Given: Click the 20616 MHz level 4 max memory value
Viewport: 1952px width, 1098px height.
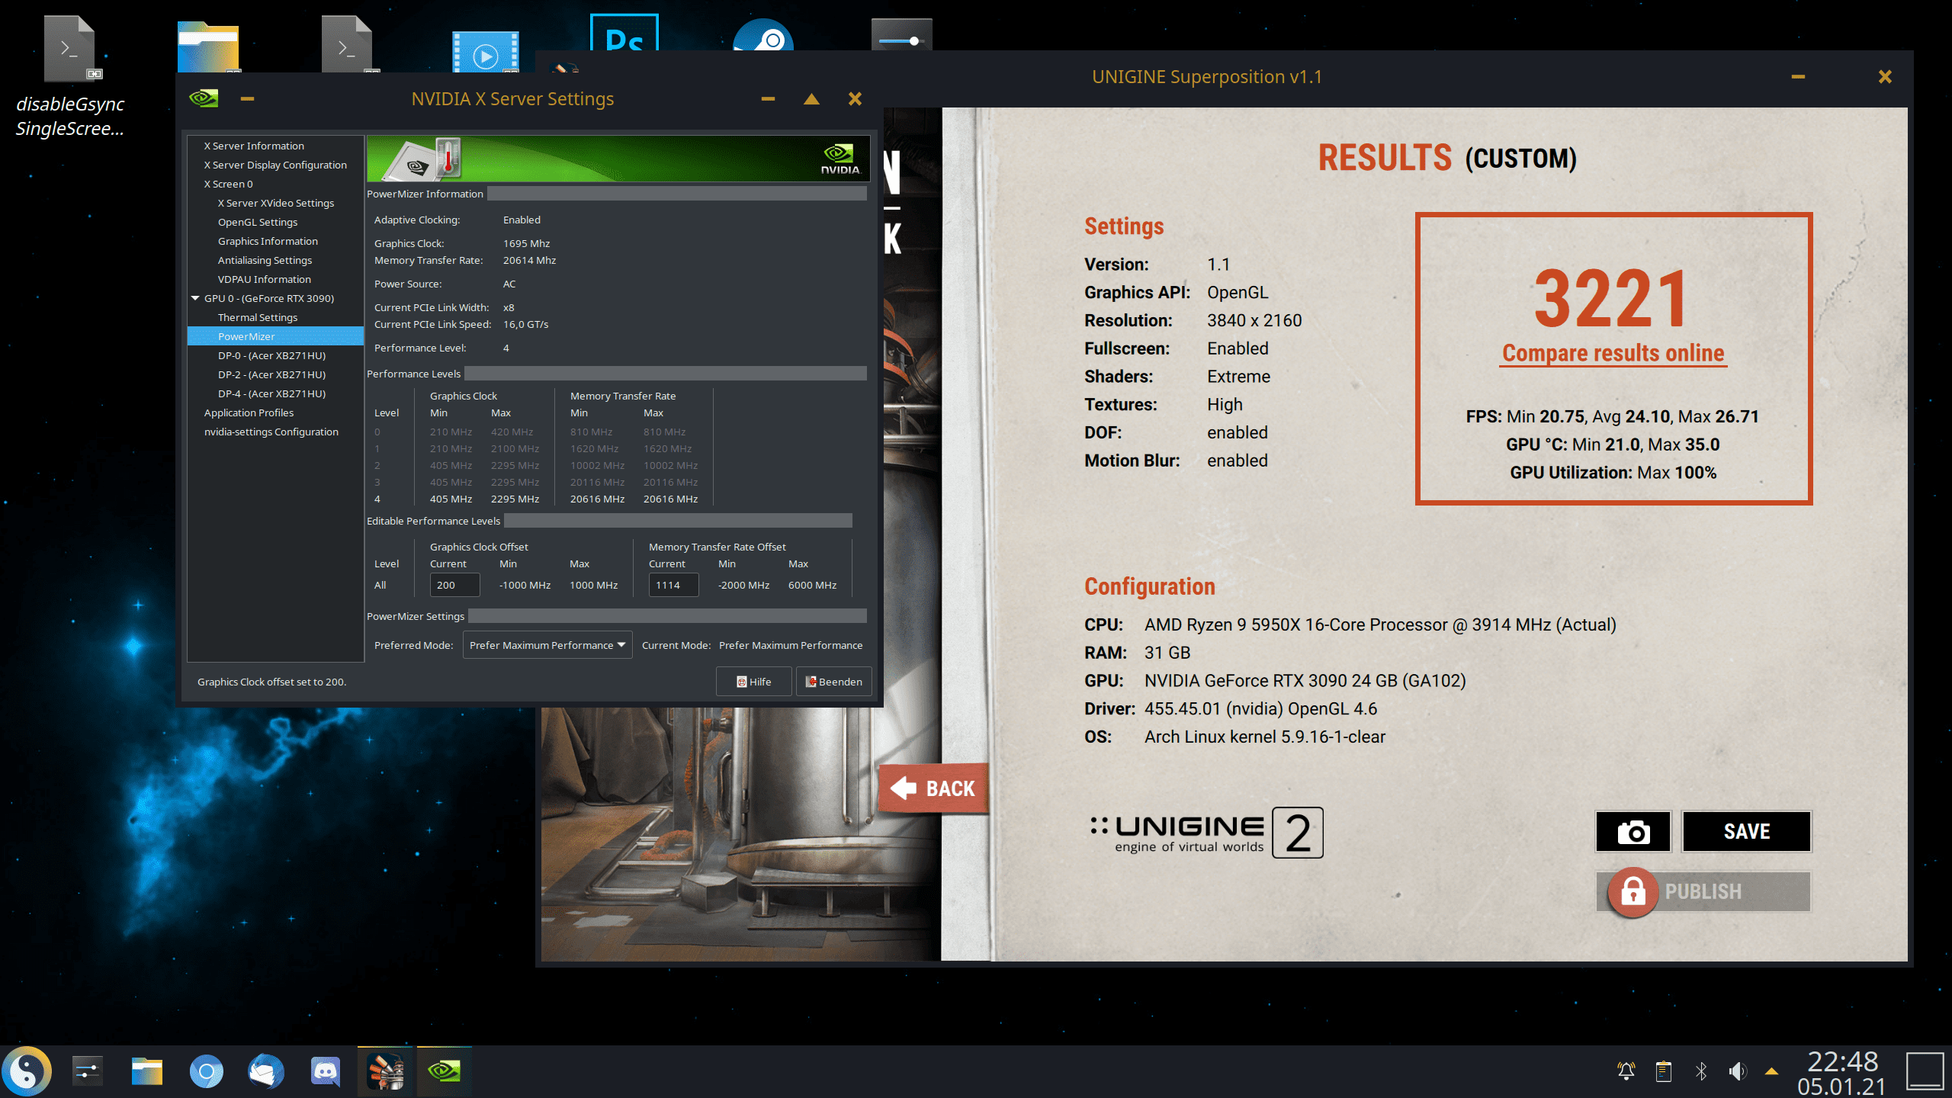Looking at the screenshot, I should point(670,499).
